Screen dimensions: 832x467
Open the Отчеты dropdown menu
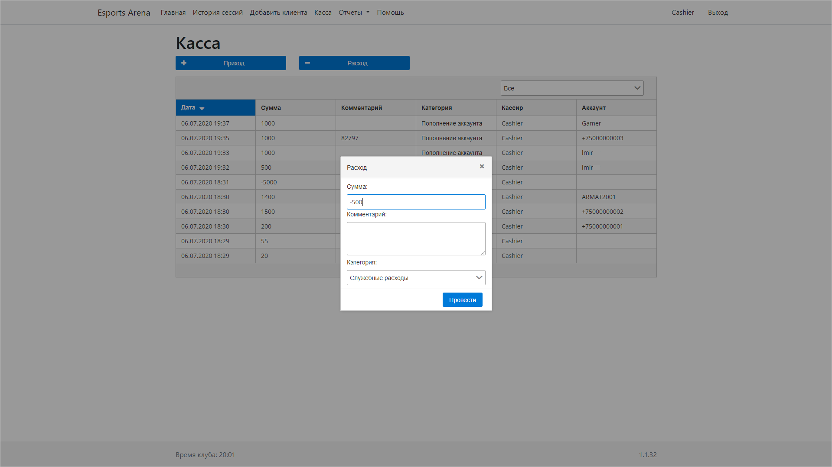click(x=354, y=13)
